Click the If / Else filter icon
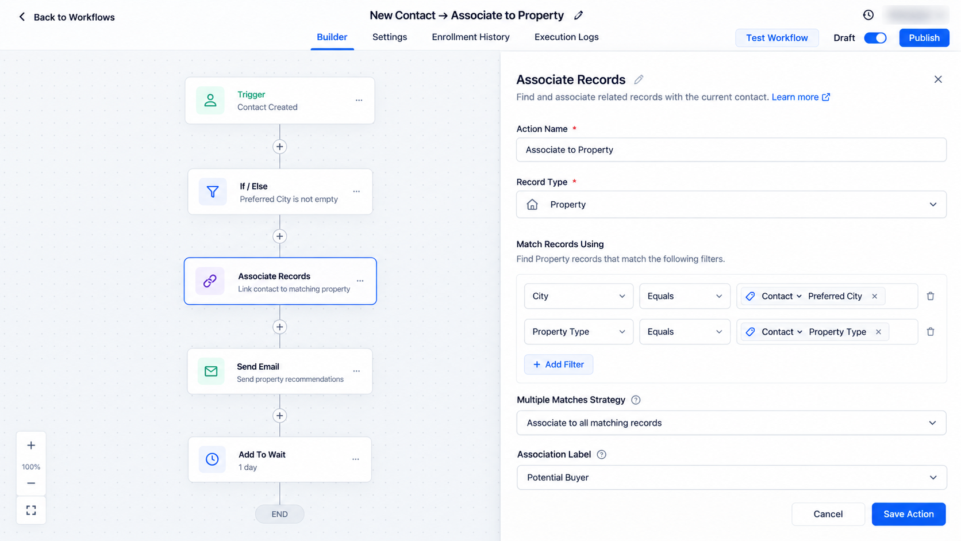 [213, 191]
